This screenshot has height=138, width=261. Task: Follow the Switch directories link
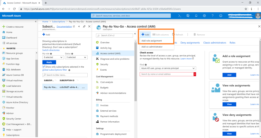point(51,50)
